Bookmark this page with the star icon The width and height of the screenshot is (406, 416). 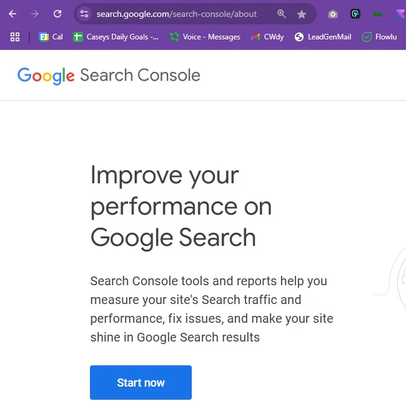pos(302,14)
